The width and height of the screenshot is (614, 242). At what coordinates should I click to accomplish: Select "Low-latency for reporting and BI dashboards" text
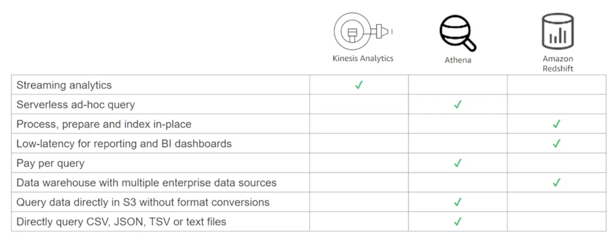(124, 144)
